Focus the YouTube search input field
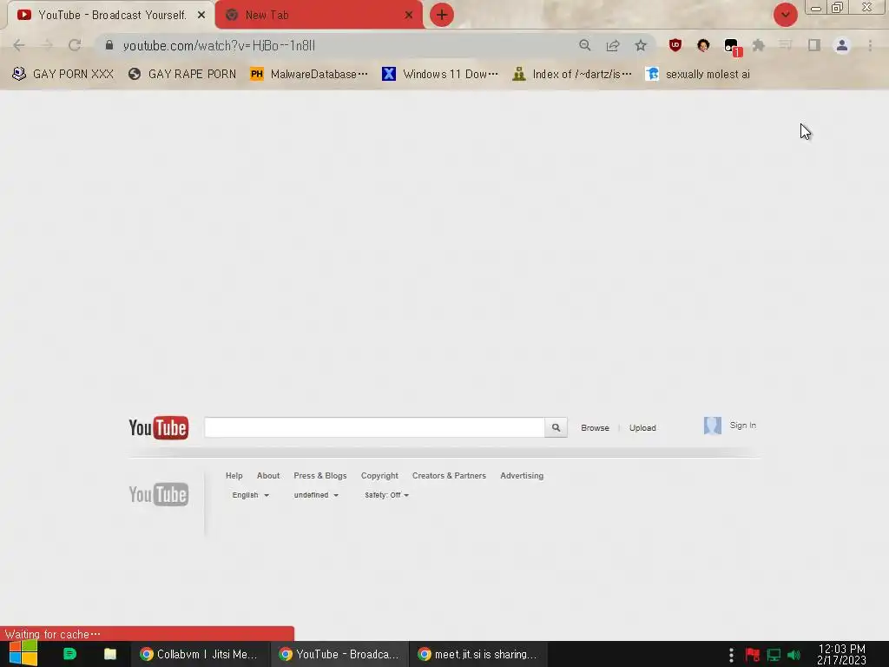Viewport: 889px width, 667px height. 374,427
